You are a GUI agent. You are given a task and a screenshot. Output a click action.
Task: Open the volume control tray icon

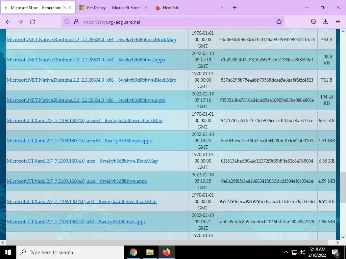tap(302, 252)
